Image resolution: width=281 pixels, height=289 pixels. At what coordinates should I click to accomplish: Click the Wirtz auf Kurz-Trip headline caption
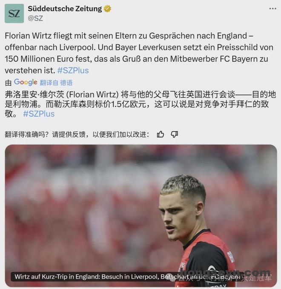coord(127,277)
